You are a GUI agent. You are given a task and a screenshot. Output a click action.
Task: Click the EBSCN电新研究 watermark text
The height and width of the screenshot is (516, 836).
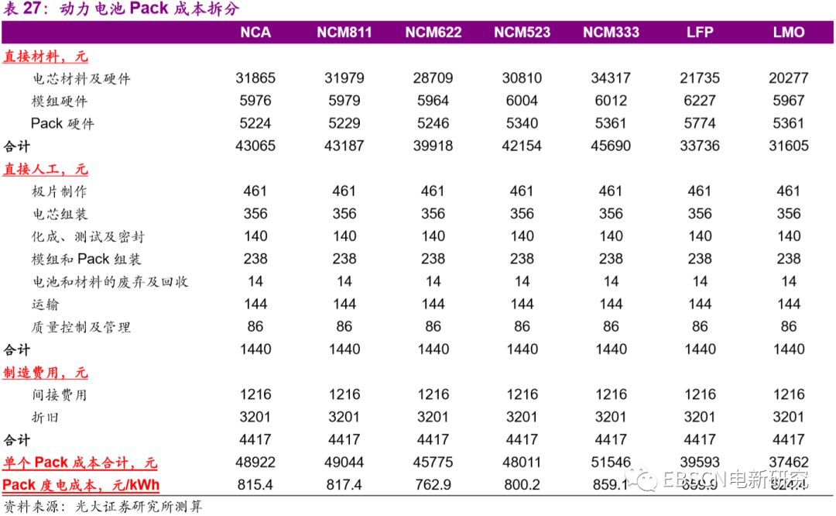tap(736, 479)
